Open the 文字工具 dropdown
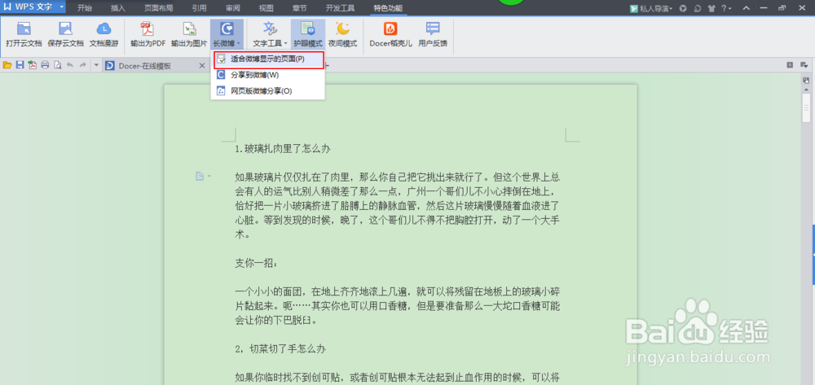Viewport: 815px width, 385px height. [x=270, y=35]
